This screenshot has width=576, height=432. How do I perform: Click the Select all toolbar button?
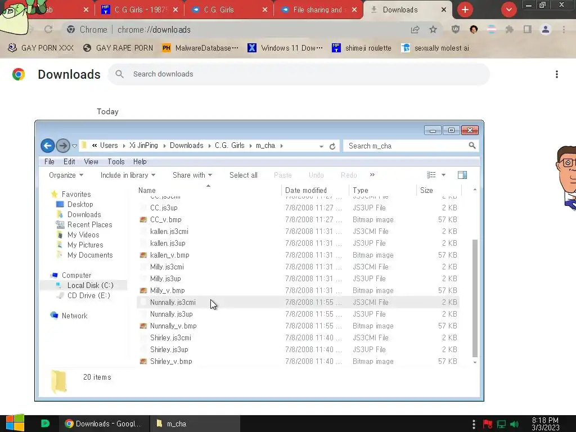click(x=243, y=175)
